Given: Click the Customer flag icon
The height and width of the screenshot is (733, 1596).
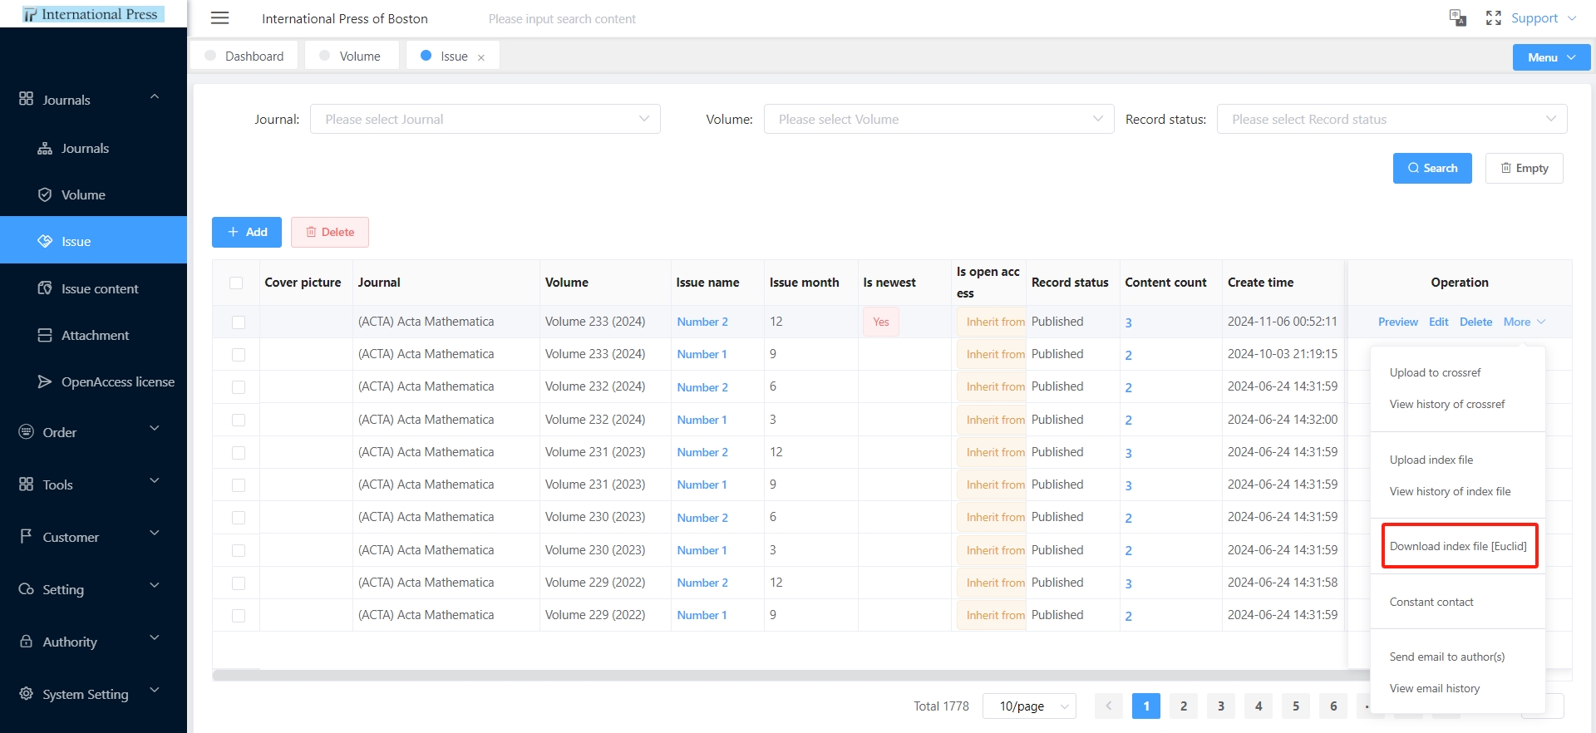Looking at the screenshot, I should [27, 537].
